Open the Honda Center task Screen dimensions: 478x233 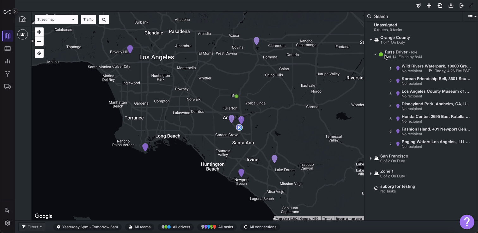point(430,119)
